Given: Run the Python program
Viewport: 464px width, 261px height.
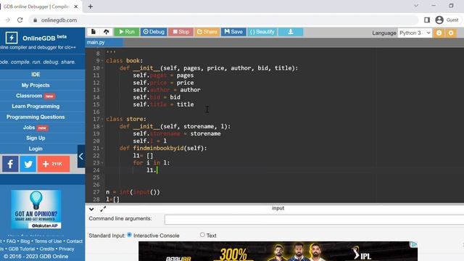Looking at the screenshot, I should [x=127, y=32].
